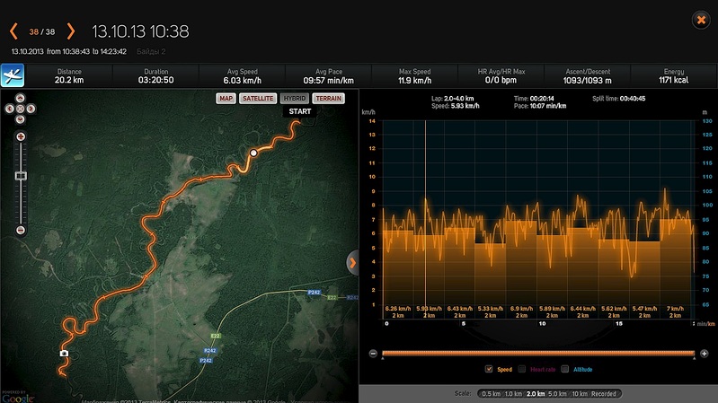This screenshot has width=718, height=403.
Task: Open the camera photo marker on route
Action: coord(64,353)
